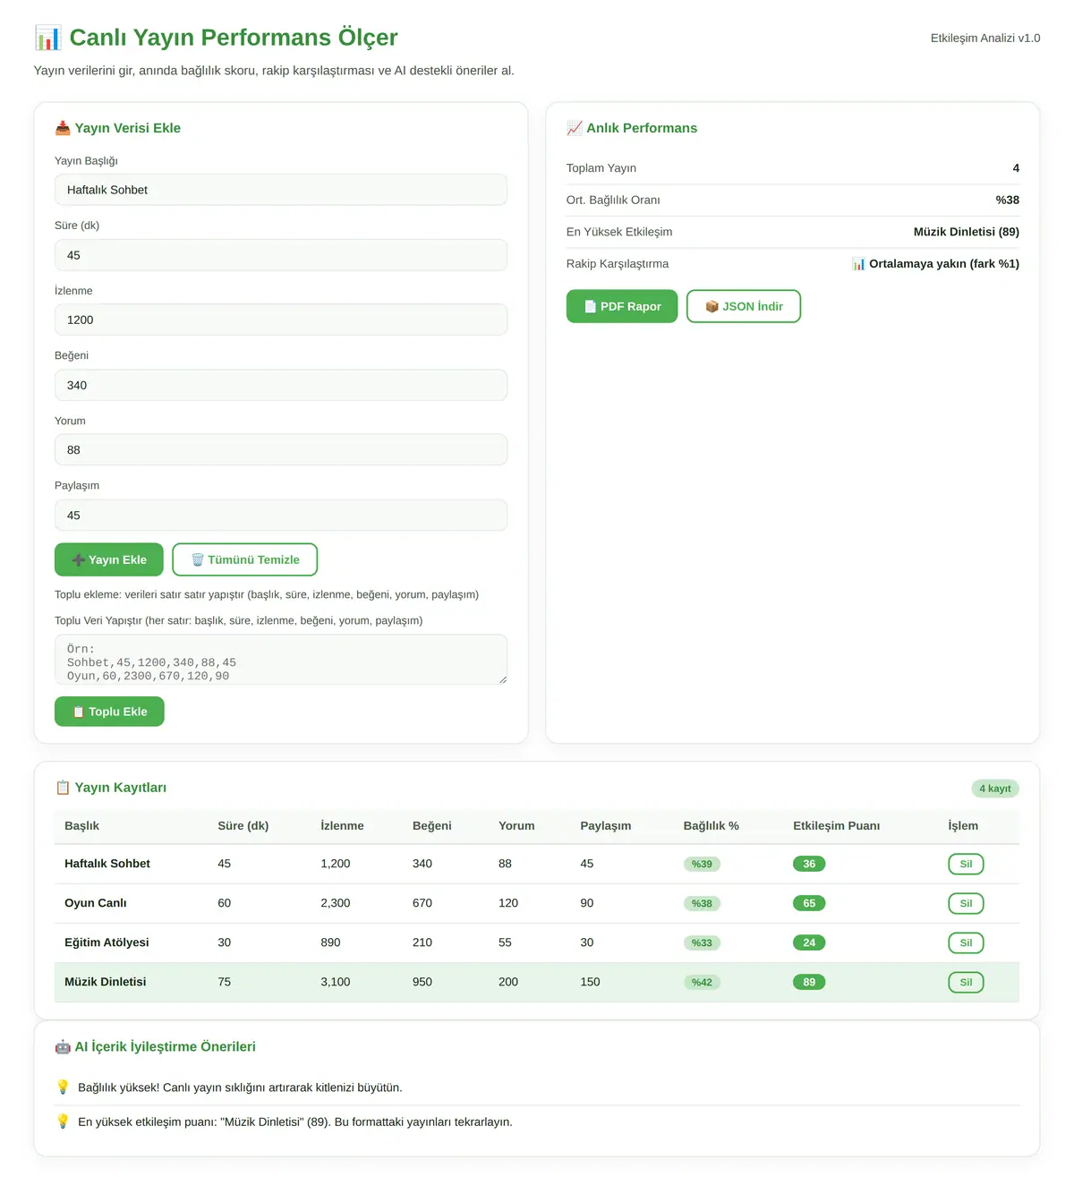This screenshot has height=1177, width=1074.
Task: Delete the Oyun Canlı record with Sil
Action: click(966, 903)
